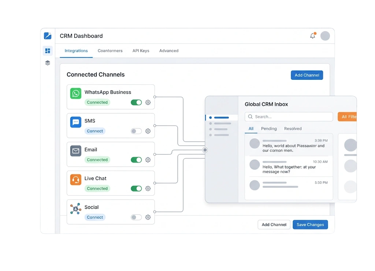Click the SMS chat bubble icon

coord(75,122)
